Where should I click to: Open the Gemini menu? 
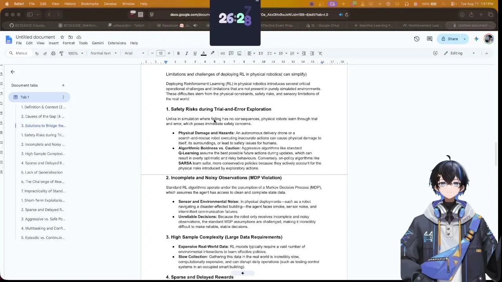(x=98, y=43)
